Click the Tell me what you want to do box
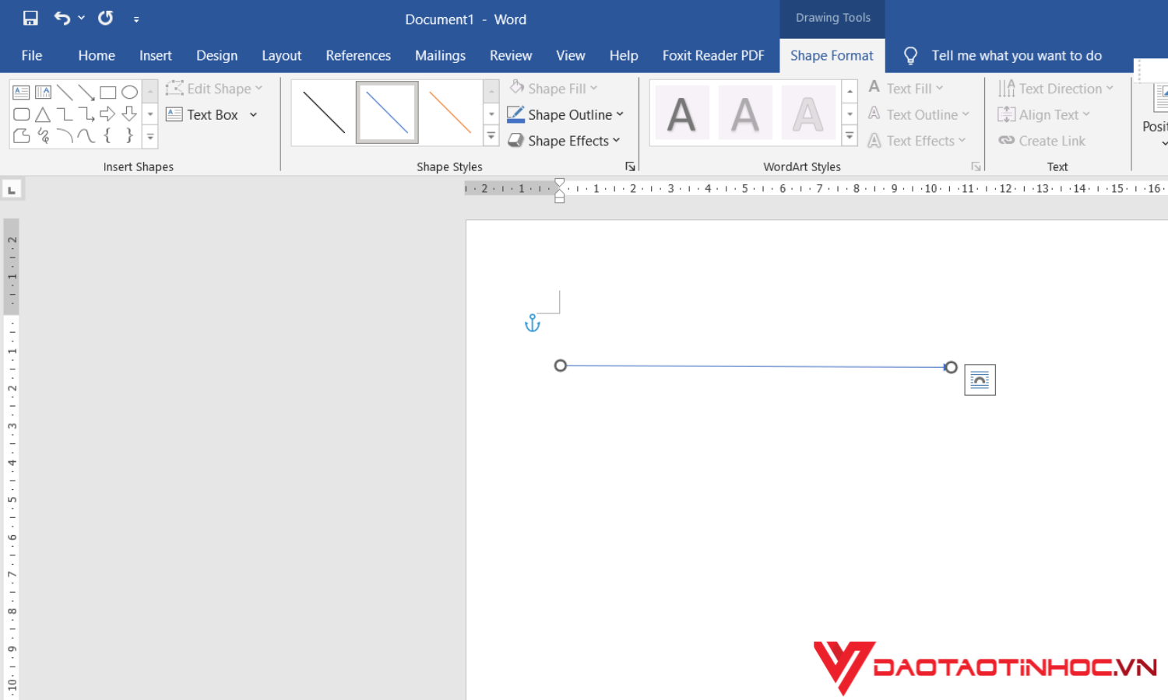Image resolution: width=1168 pixels, height=700 pixels. coord(1016,55)
